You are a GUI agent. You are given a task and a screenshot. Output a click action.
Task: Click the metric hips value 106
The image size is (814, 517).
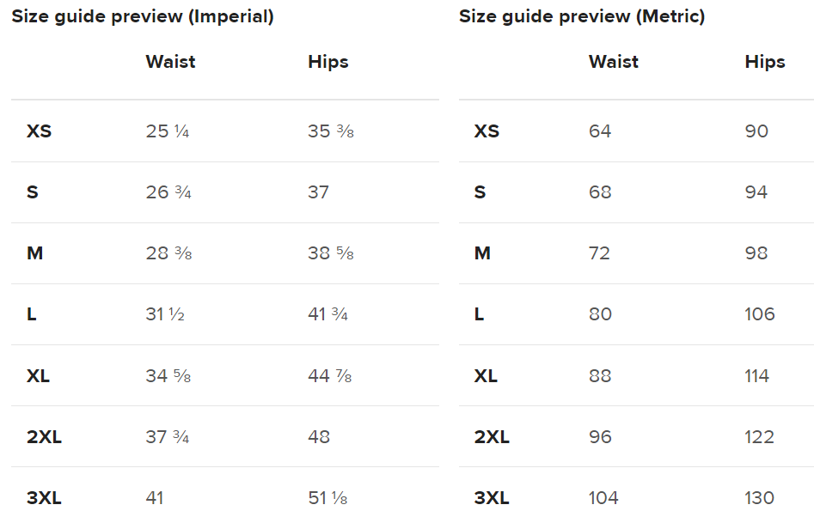(x=760, y=314)
